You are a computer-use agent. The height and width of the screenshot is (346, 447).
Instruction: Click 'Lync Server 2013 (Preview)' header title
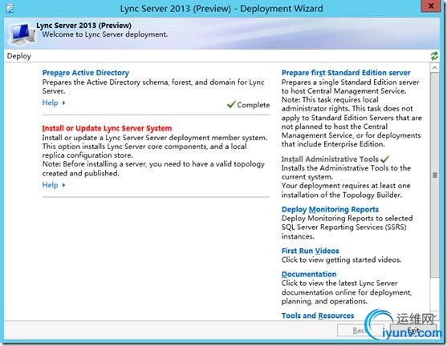click(x=83, y=26)
